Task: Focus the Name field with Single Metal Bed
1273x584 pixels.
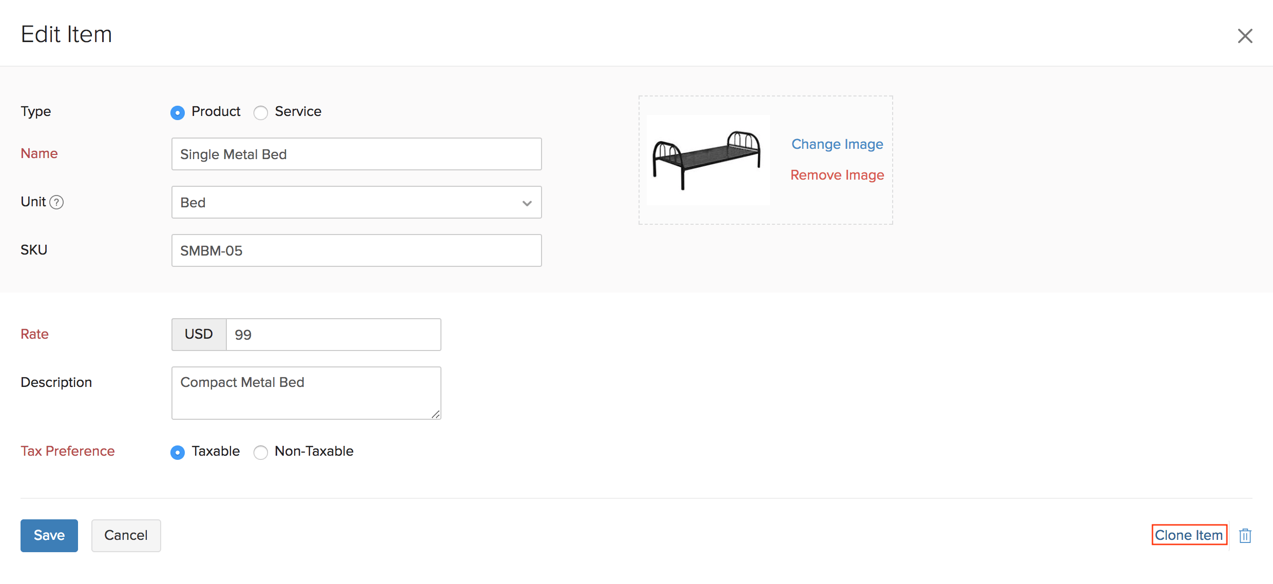Action: pyautogui.click(x=356, y=154)
